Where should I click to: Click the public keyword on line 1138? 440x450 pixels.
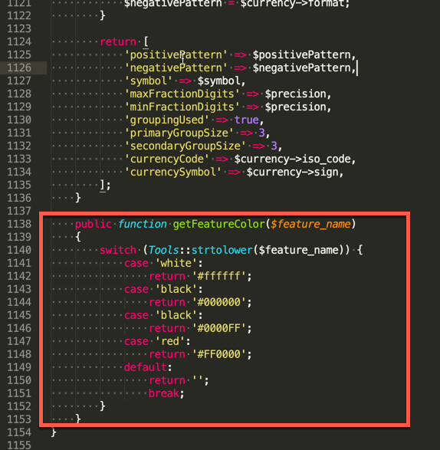(94, 224)
